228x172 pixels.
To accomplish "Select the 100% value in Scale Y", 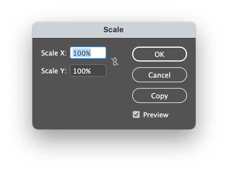I will (x=82, y=71).
